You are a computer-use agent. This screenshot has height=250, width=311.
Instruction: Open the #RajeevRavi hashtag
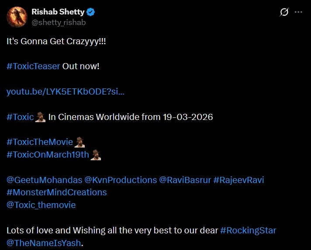coord(238,180)
